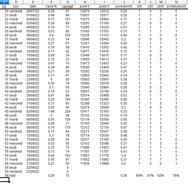Select column L header
Image resolution: width=188 pixels, height=186 pixels.
tap(151, 2)
